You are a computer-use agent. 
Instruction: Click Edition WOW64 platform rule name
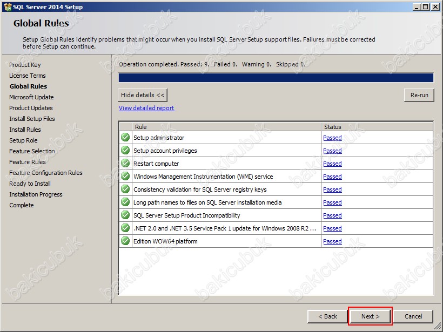[165, 241]
